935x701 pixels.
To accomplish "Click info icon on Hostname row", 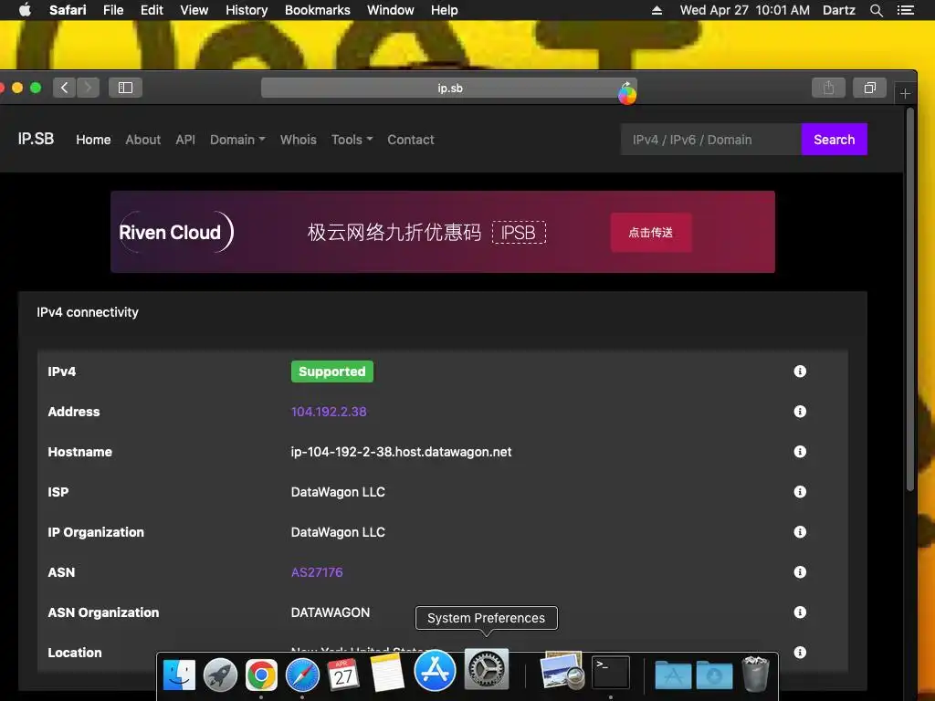I will (800, 452).
